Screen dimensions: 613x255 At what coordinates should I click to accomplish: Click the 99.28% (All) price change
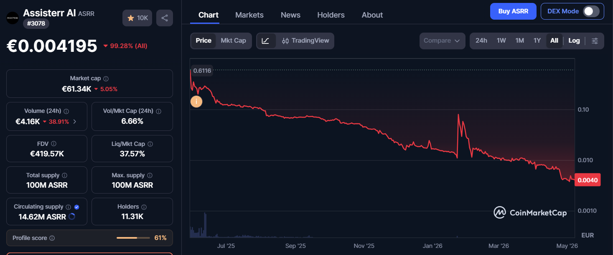click(125, 46)
